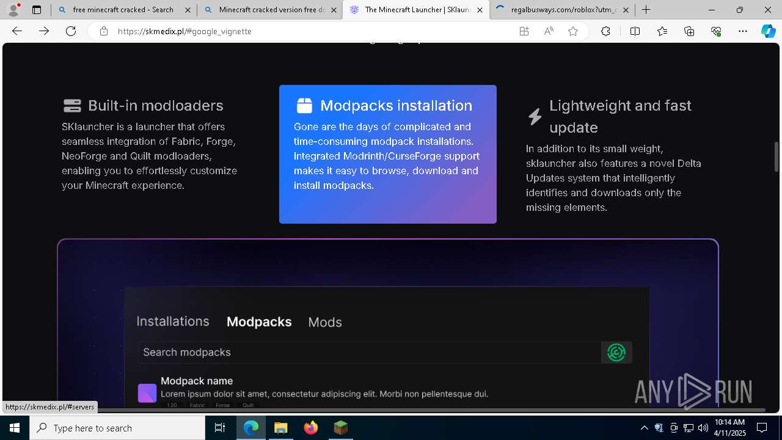This screenshot has height=440, width=782.
Task: Click the purple Modpack name thumbnail
Action: pos(147,393)
